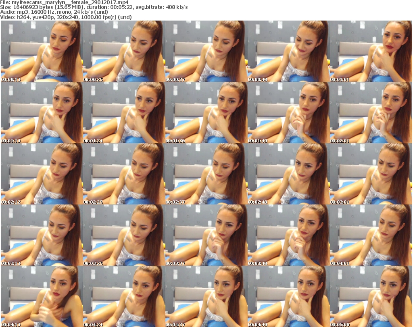Open the thumbnail frame stamped 00:03:37

(206, 235)
